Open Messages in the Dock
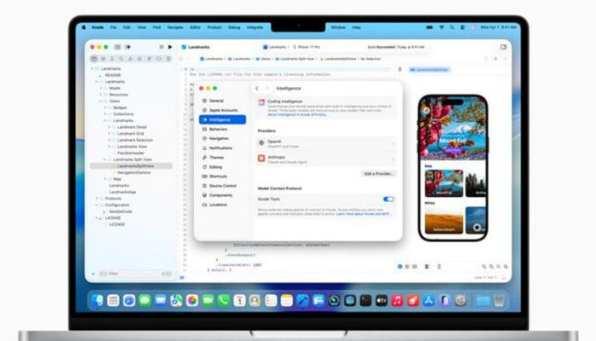 [145, 300]
